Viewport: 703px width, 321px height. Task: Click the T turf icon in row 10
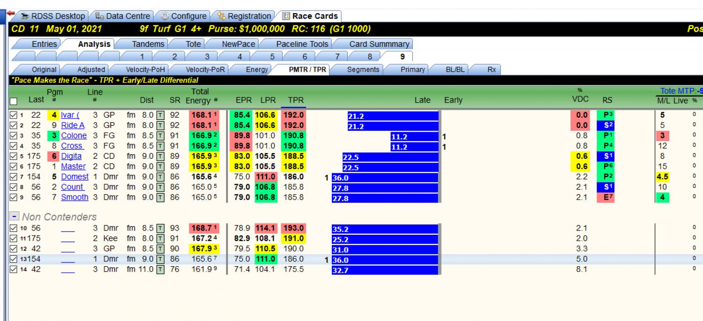161,228
